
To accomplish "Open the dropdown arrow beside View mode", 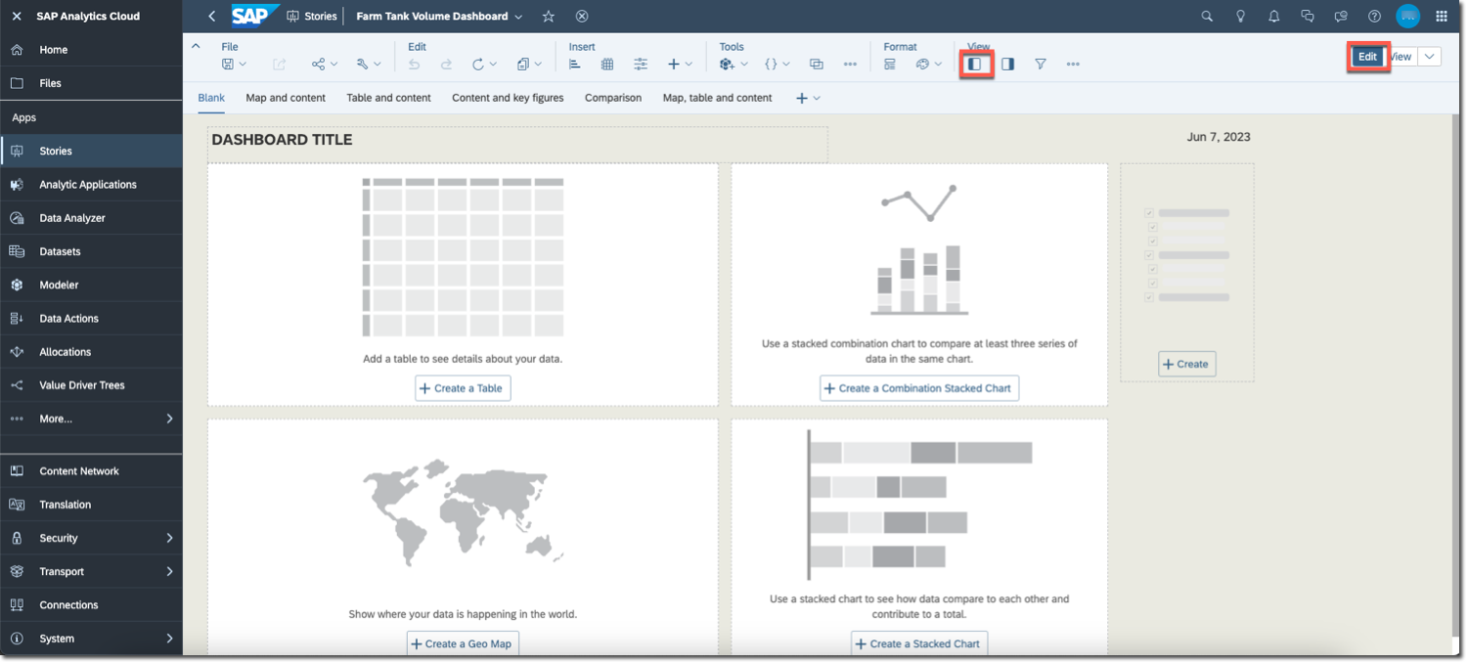I will pyautogui.click(x=1430, y=57).
